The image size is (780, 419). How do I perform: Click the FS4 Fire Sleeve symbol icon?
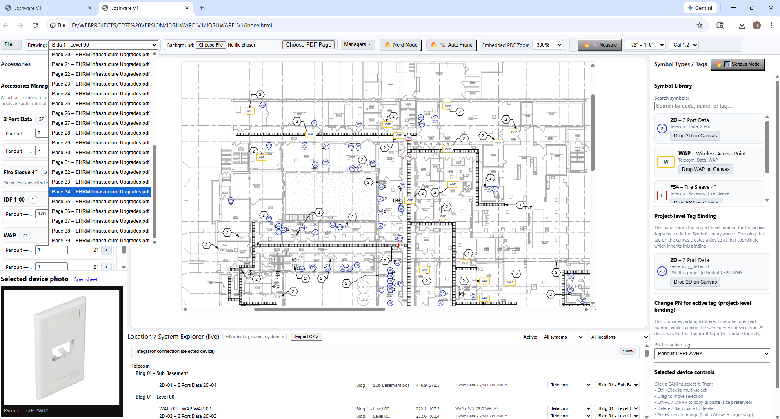(x=662, y=195)
